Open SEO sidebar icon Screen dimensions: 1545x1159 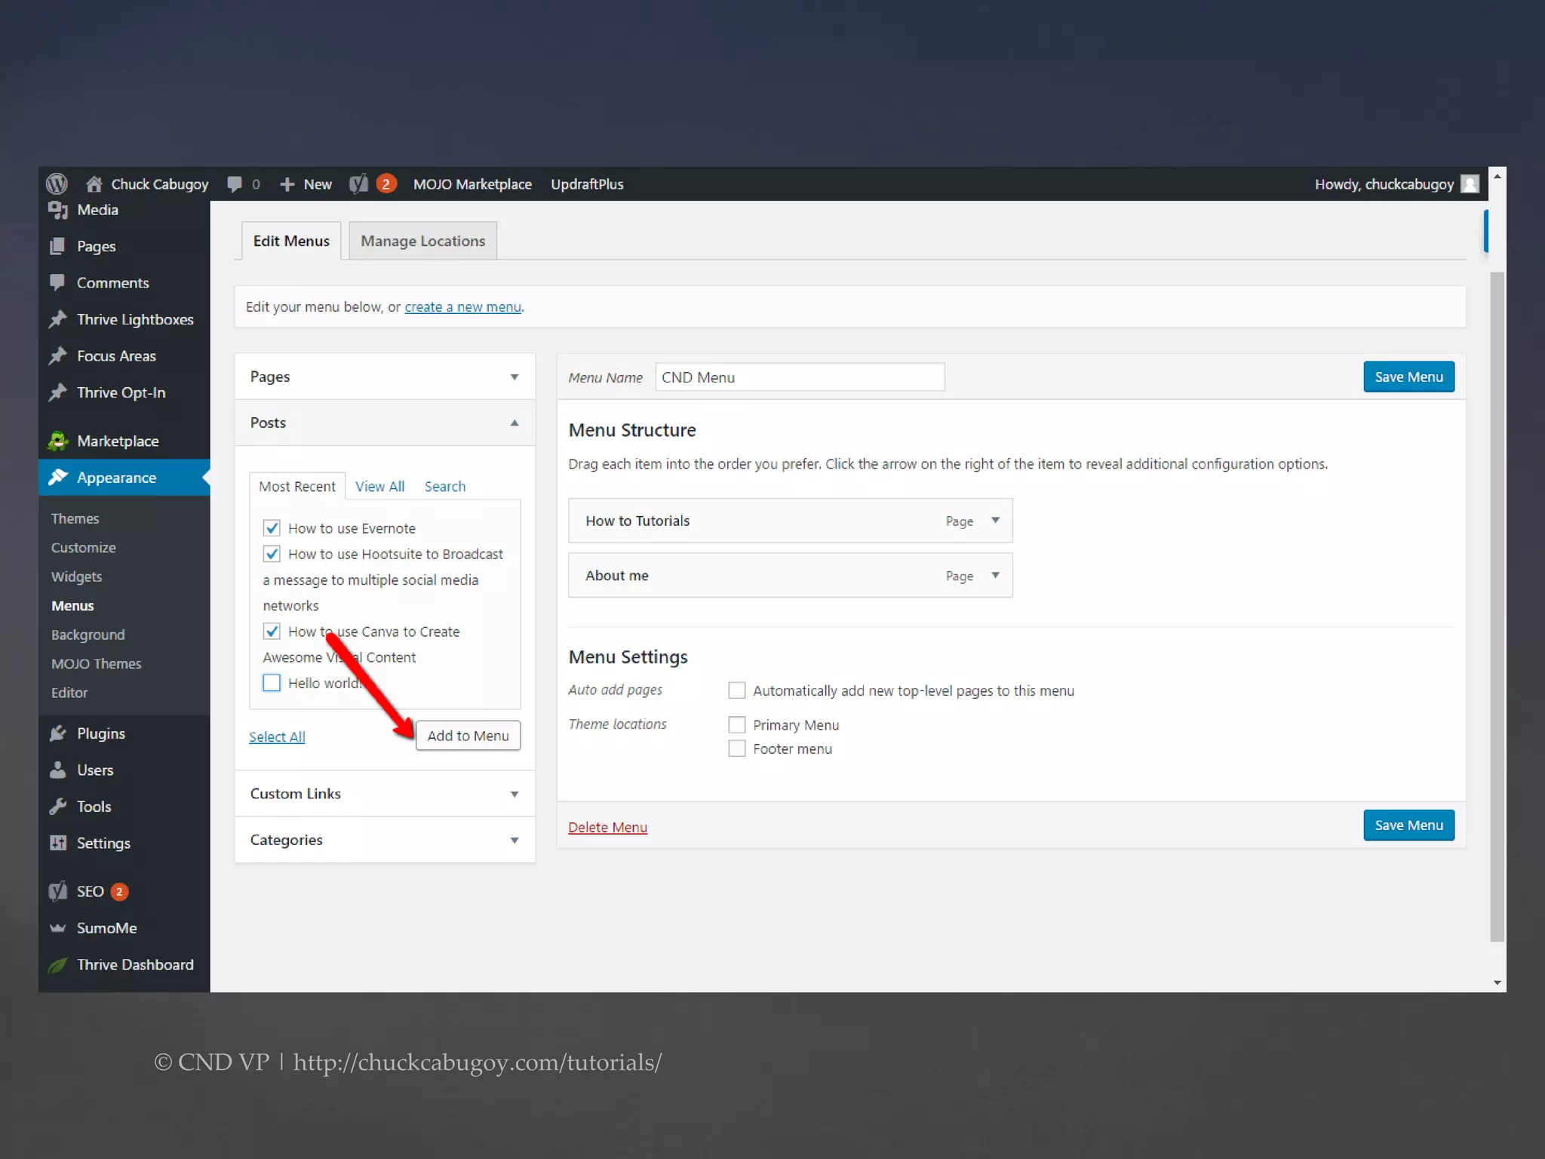click(58, 891)
